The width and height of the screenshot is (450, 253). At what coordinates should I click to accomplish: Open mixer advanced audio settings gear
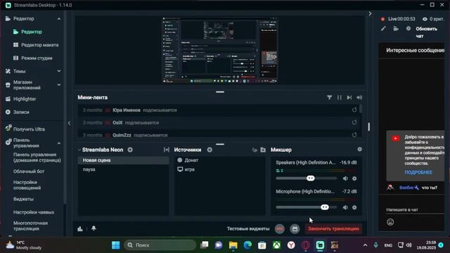click(x=359, y=150)
